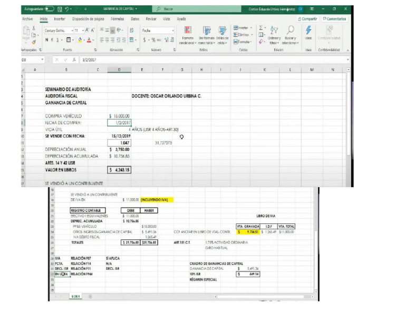The width and height of the screenshot is (405, 313).
Task: Open the fill color dropdown arrow
Action: coord(84,40)
